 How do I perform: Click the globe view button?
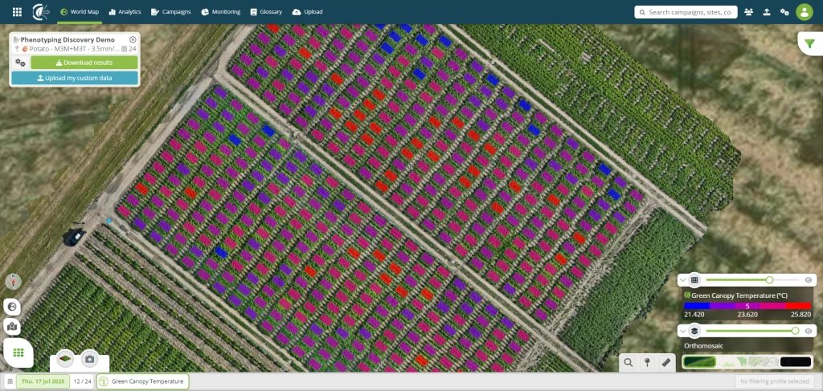click(x=12, y=308)
